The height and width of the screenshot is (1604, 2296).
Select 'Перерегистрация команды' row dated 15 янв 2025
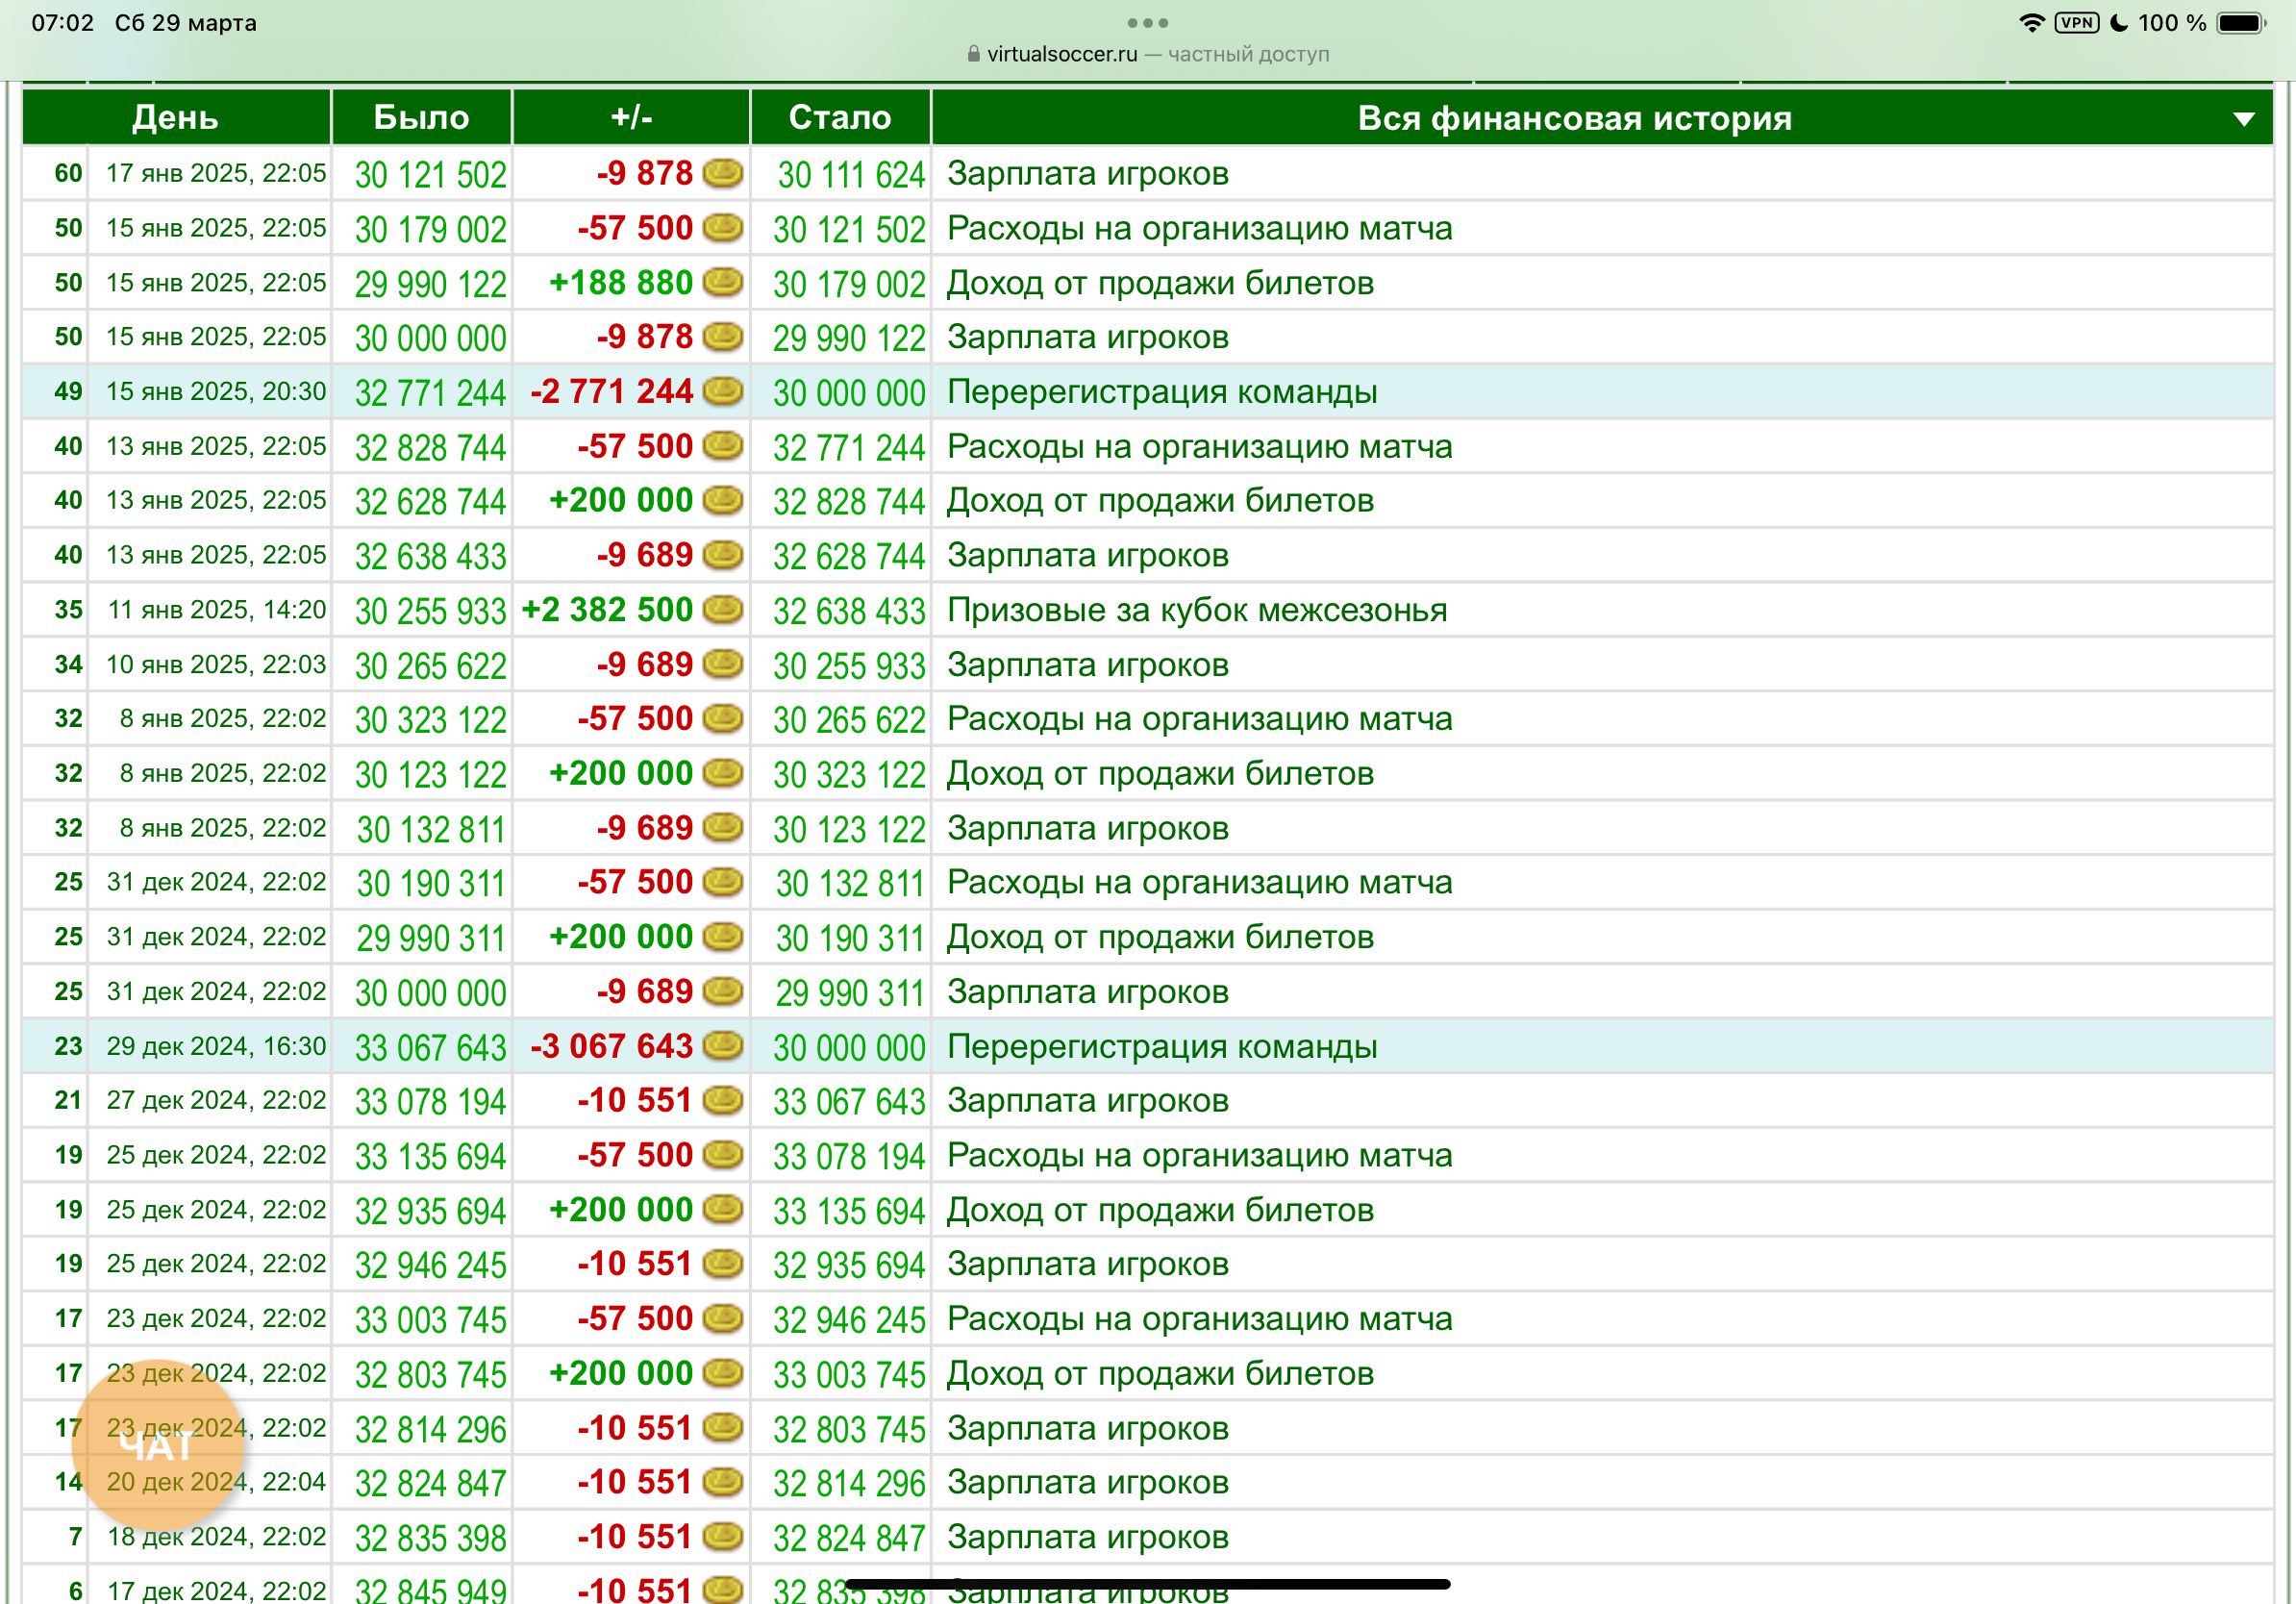pos(1161,392)
